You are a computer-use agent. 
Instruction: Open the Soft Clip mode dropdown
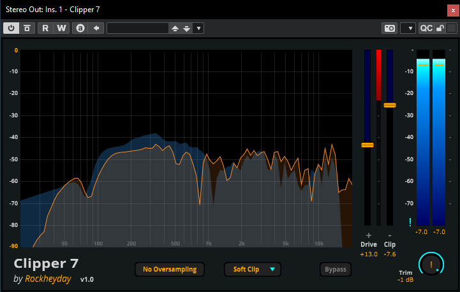pos(253,269)
